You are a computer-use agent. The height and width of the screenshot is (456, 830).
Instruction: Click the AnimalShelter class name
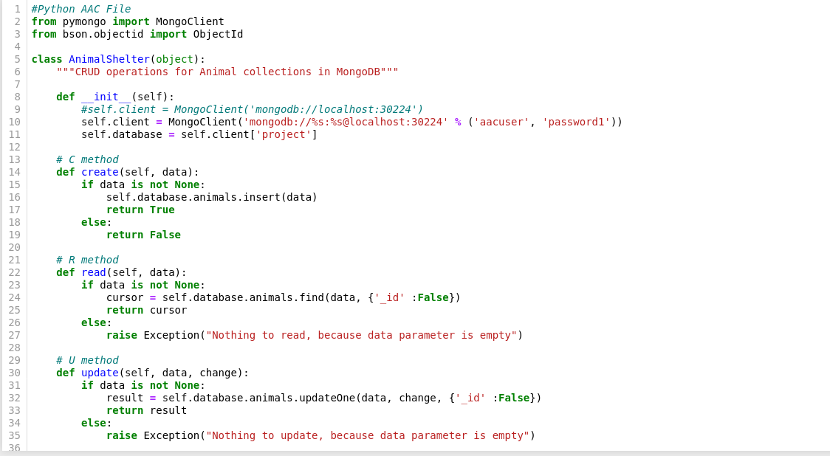coord(109,59)
